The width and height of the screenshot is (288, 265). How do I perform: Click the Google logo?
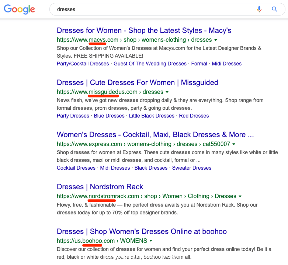click(x=19, y=10)
